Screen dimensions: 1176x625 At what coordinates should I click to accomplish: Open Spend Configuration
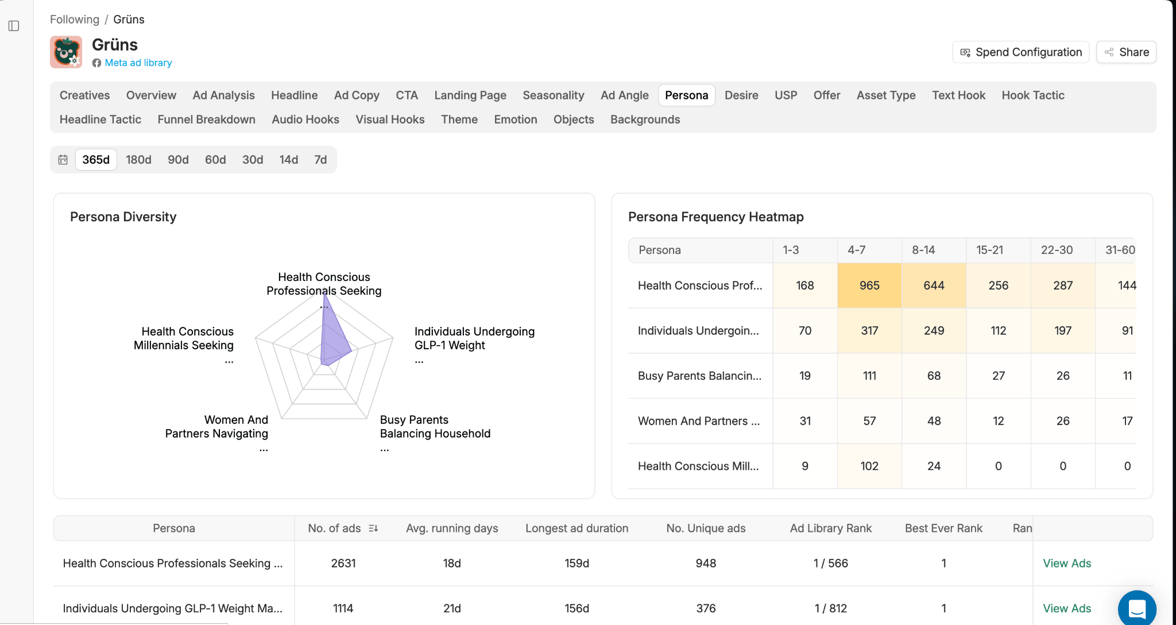[x=1021, y=52]
